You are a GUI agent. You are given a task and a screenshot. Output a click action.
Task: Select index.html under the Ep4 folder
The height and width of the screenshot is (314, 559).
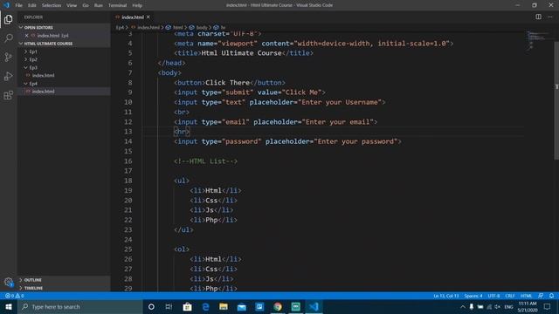[43, 92]
